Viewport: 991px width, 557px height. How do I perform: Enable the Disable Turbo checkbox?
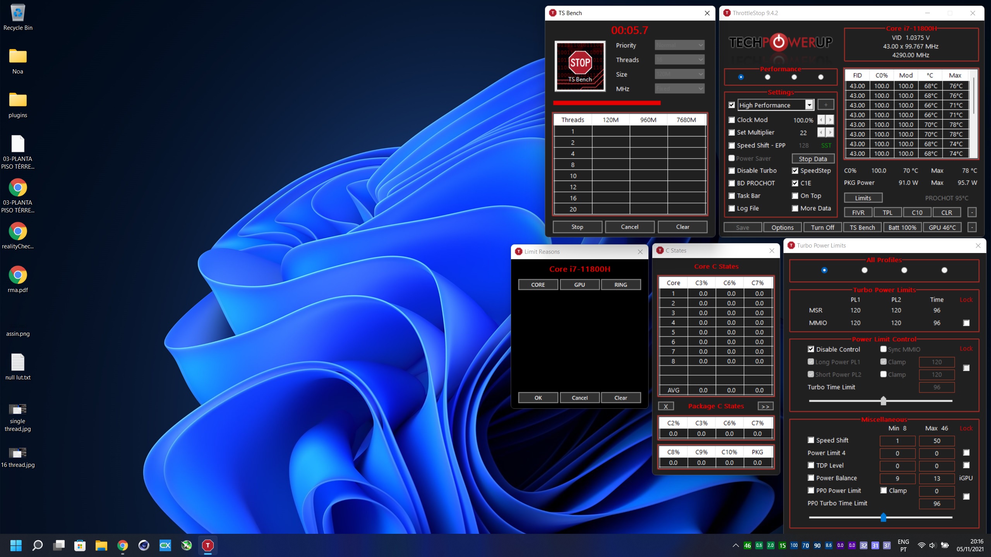[x=732, y=171]
